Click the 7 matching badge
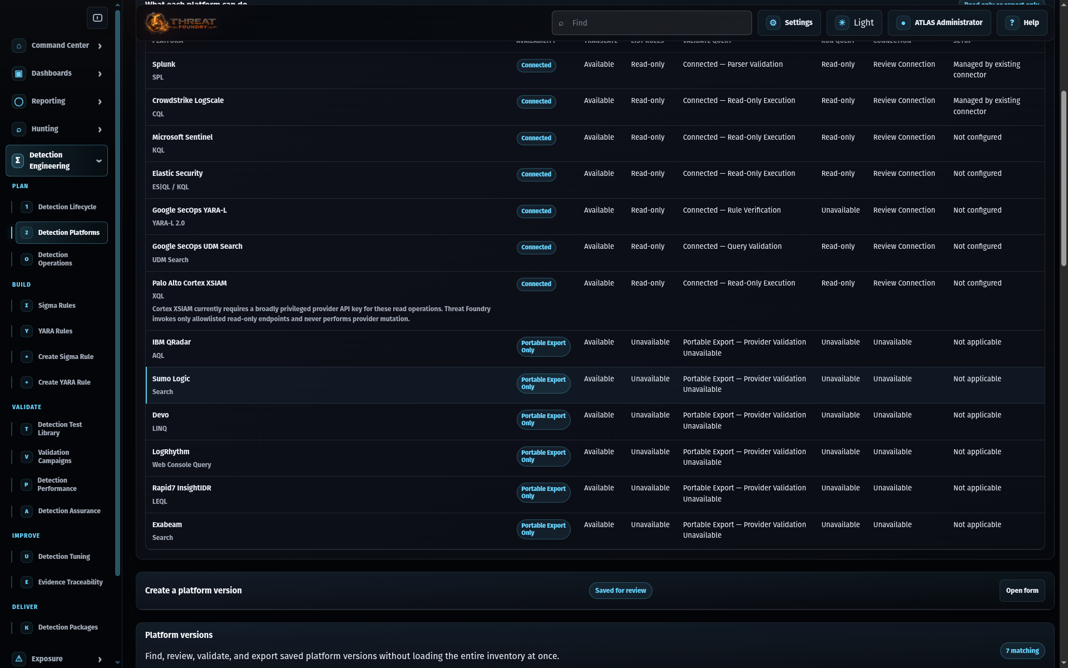Image resolution: width=1068 pixels, height=668 pixels. (x=1022, y=651)
